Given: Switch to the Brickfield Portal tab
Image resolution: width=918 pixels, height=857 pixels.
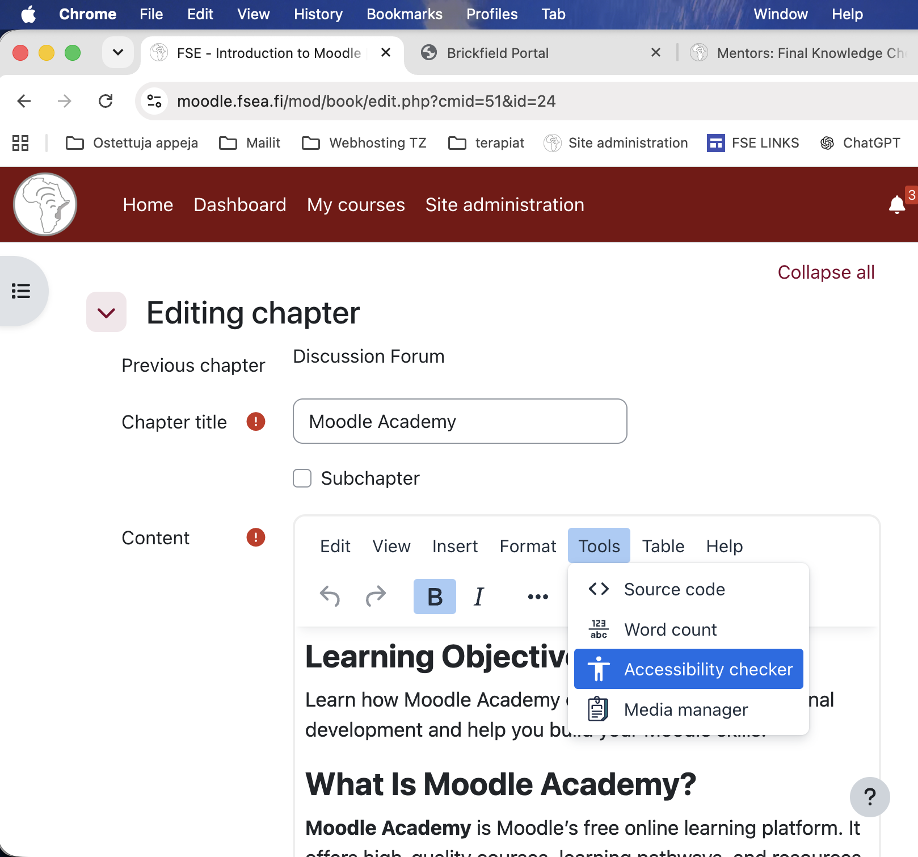Looking at the screenshot, I should 497,53.
